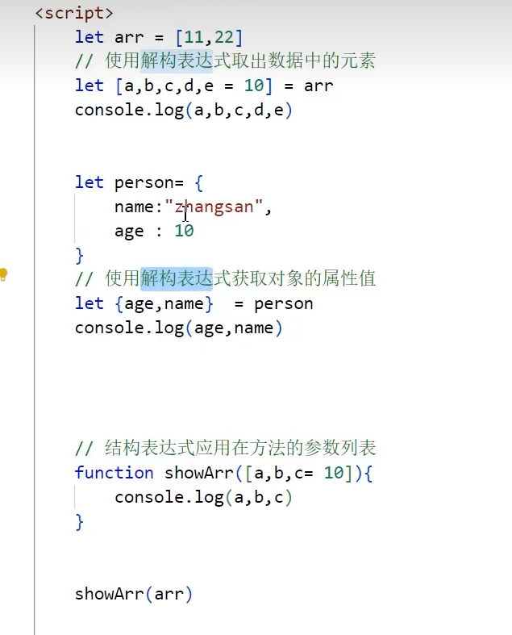Click the line 'let person= {'
Screen dimensions: 512x635
click(139, 182)
